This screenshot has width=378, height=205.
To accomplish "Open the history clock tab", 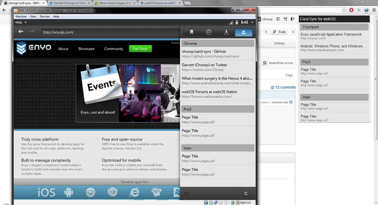I will point(209,32).
